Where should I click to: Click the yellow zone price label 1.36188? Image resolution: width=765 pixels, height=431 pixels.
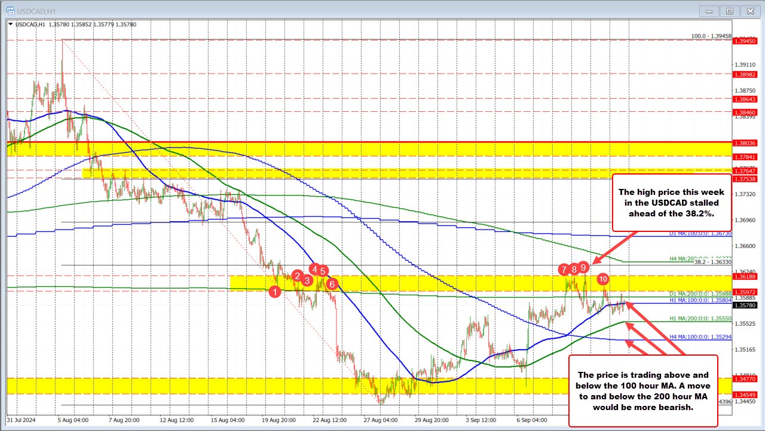[744, 277]
